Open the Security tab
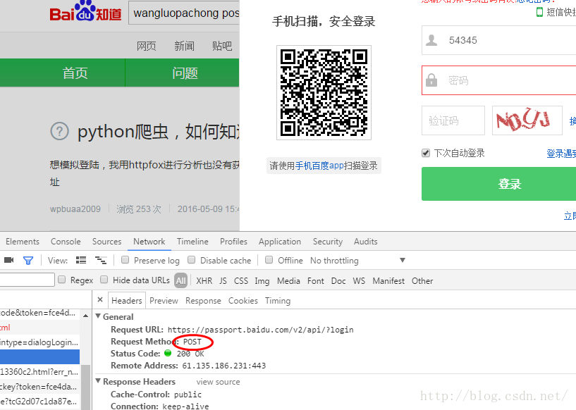This screenshot has height=410, width=576. coord(328,242)
